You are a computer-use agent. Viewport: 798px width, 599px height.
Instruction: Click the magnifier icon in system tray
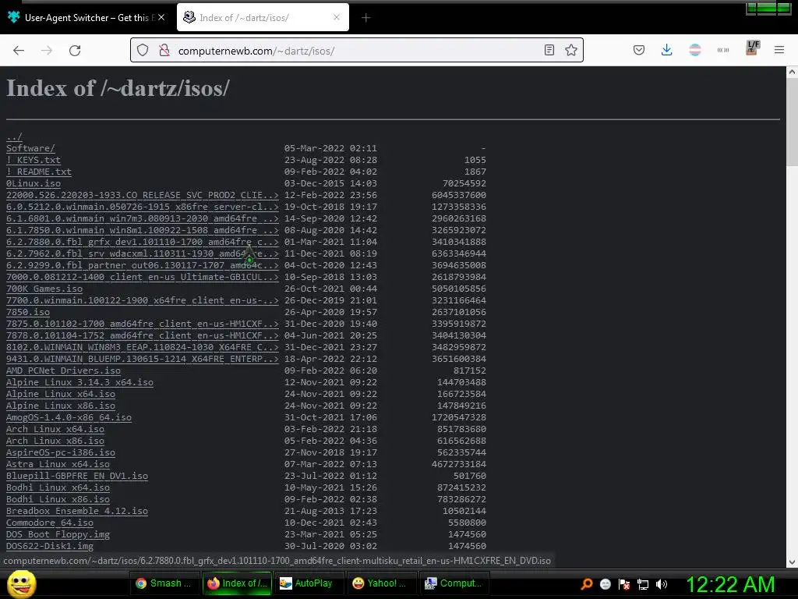tap(587, 583)
